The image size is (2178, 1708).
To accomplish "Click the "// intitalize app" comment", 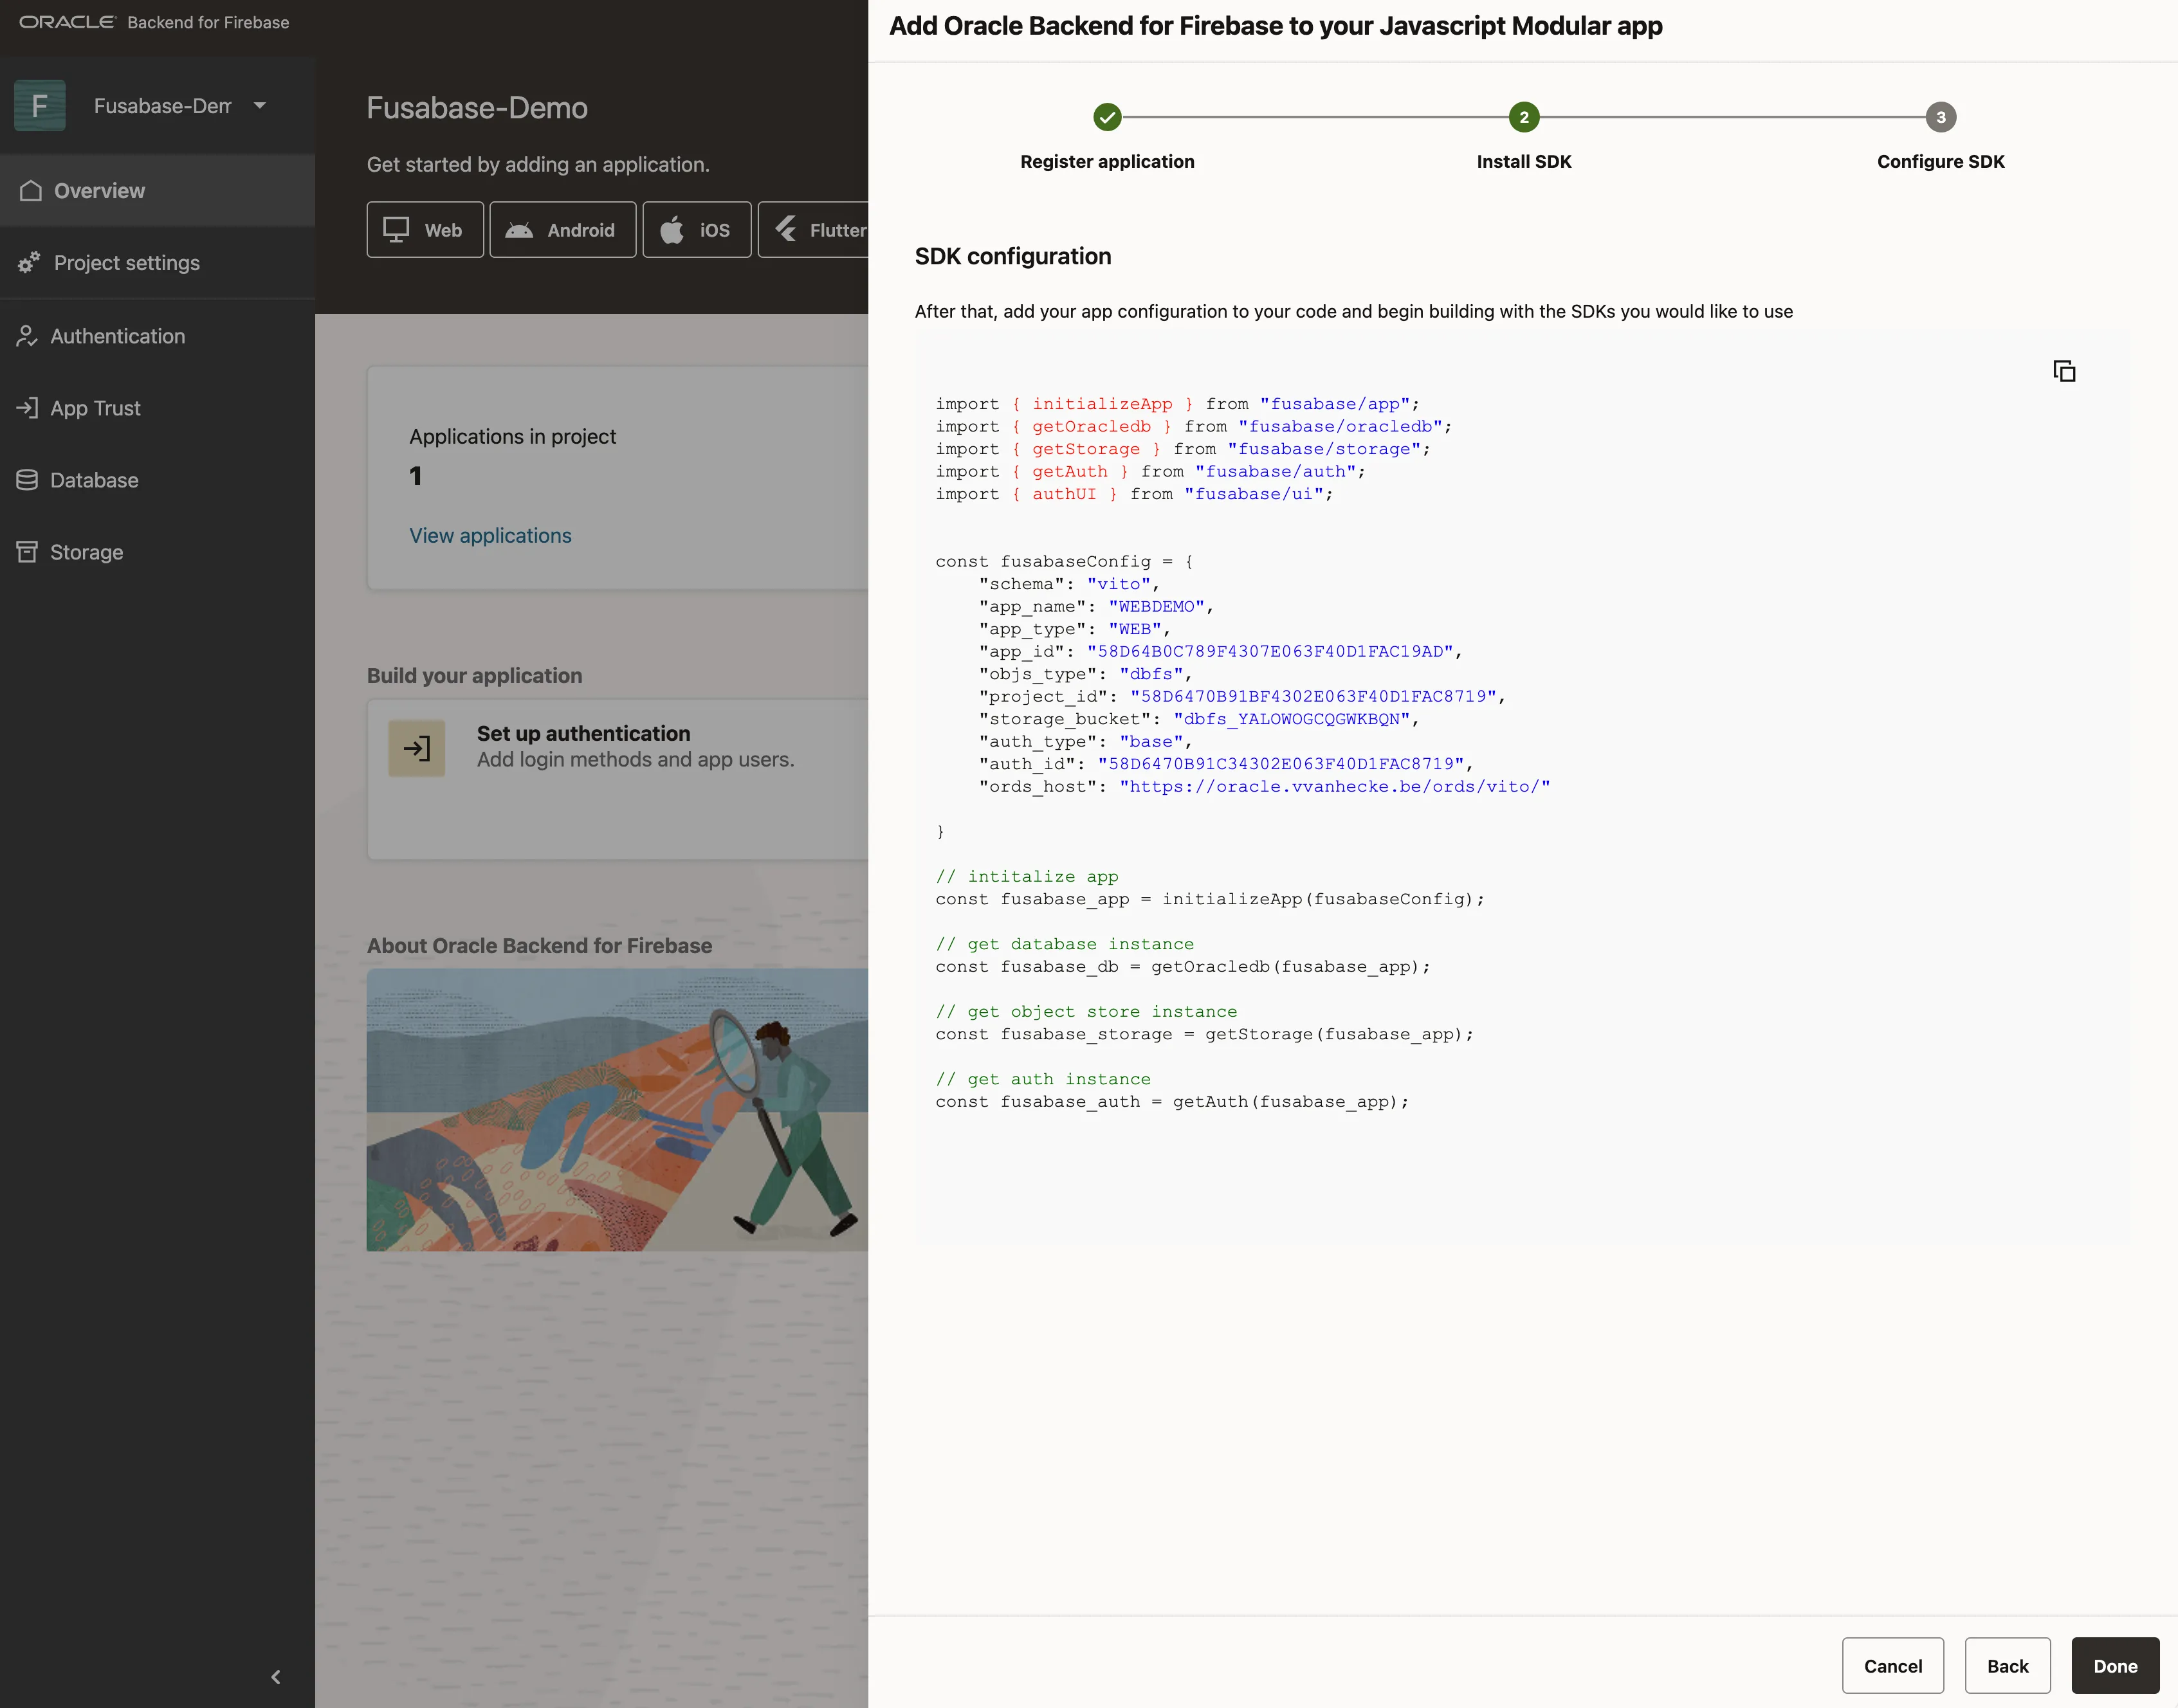I will [1027, 876].
